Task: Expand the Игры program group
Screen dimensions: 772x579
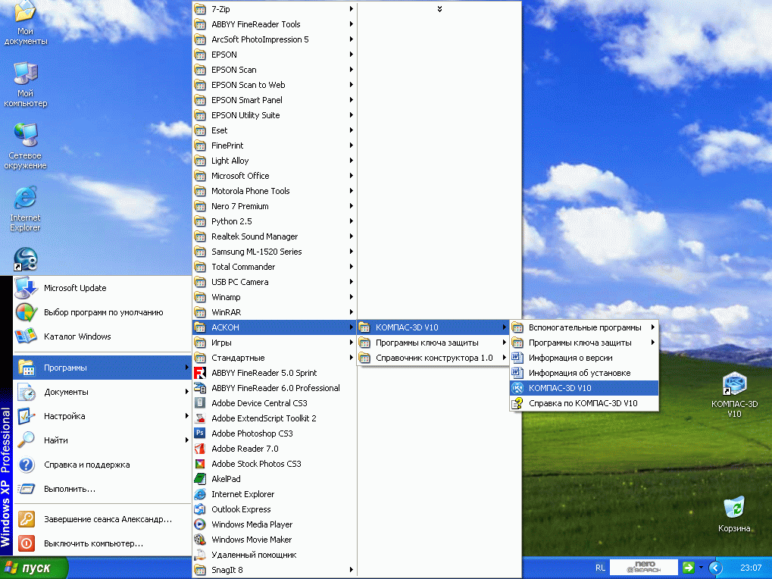Action: coord(274,343)
